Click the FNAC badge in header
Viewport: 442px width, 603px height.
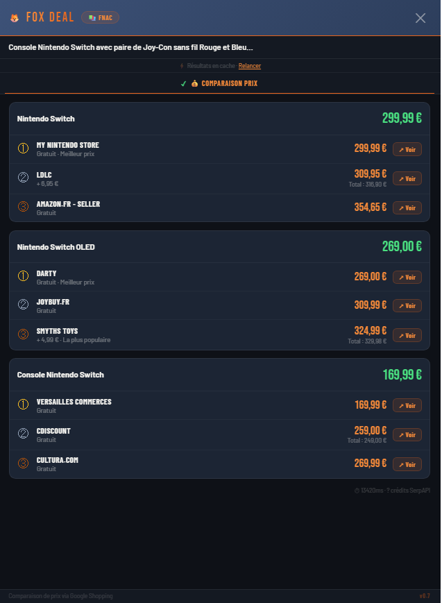[100, 17]
